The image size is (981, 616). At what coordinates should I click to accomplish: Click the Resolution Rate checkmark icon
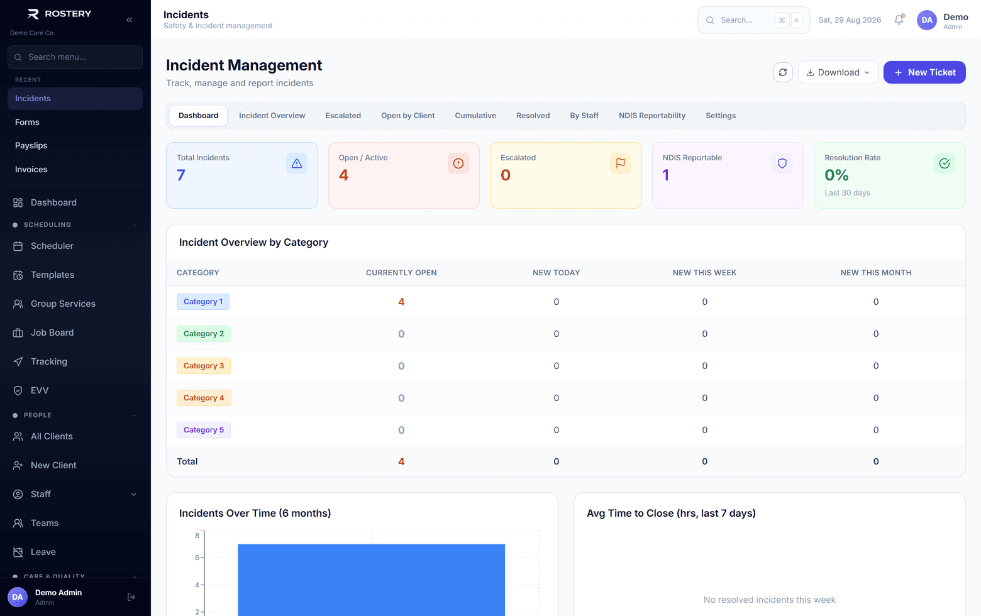click(945, 163)
